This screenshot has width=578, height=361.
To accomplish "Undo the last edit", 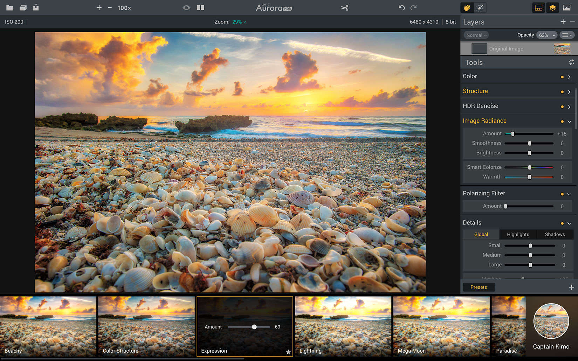I will (x=401, y=8).
